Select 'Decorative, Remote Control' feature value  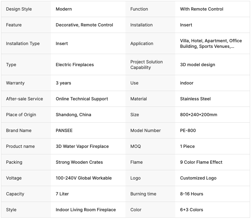point(84,25)
